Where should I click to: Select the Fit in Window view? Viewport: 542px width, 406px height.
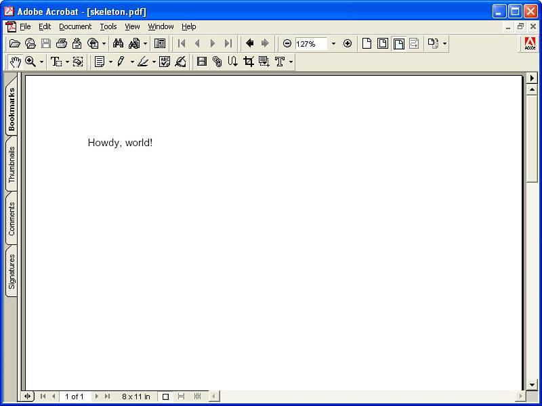point(383,43)
